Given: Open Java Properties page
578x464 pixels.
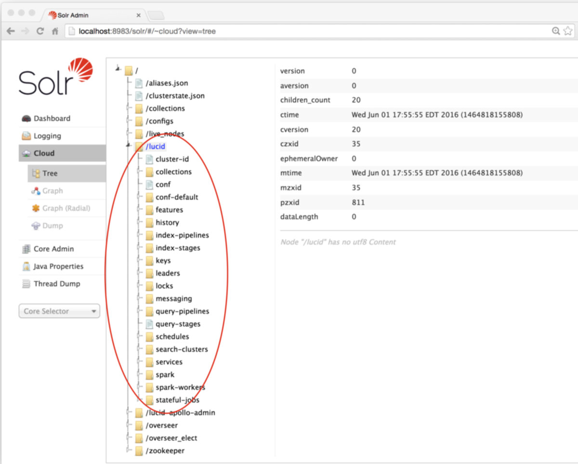Looking at the screenshot, I should pos(58,266).
